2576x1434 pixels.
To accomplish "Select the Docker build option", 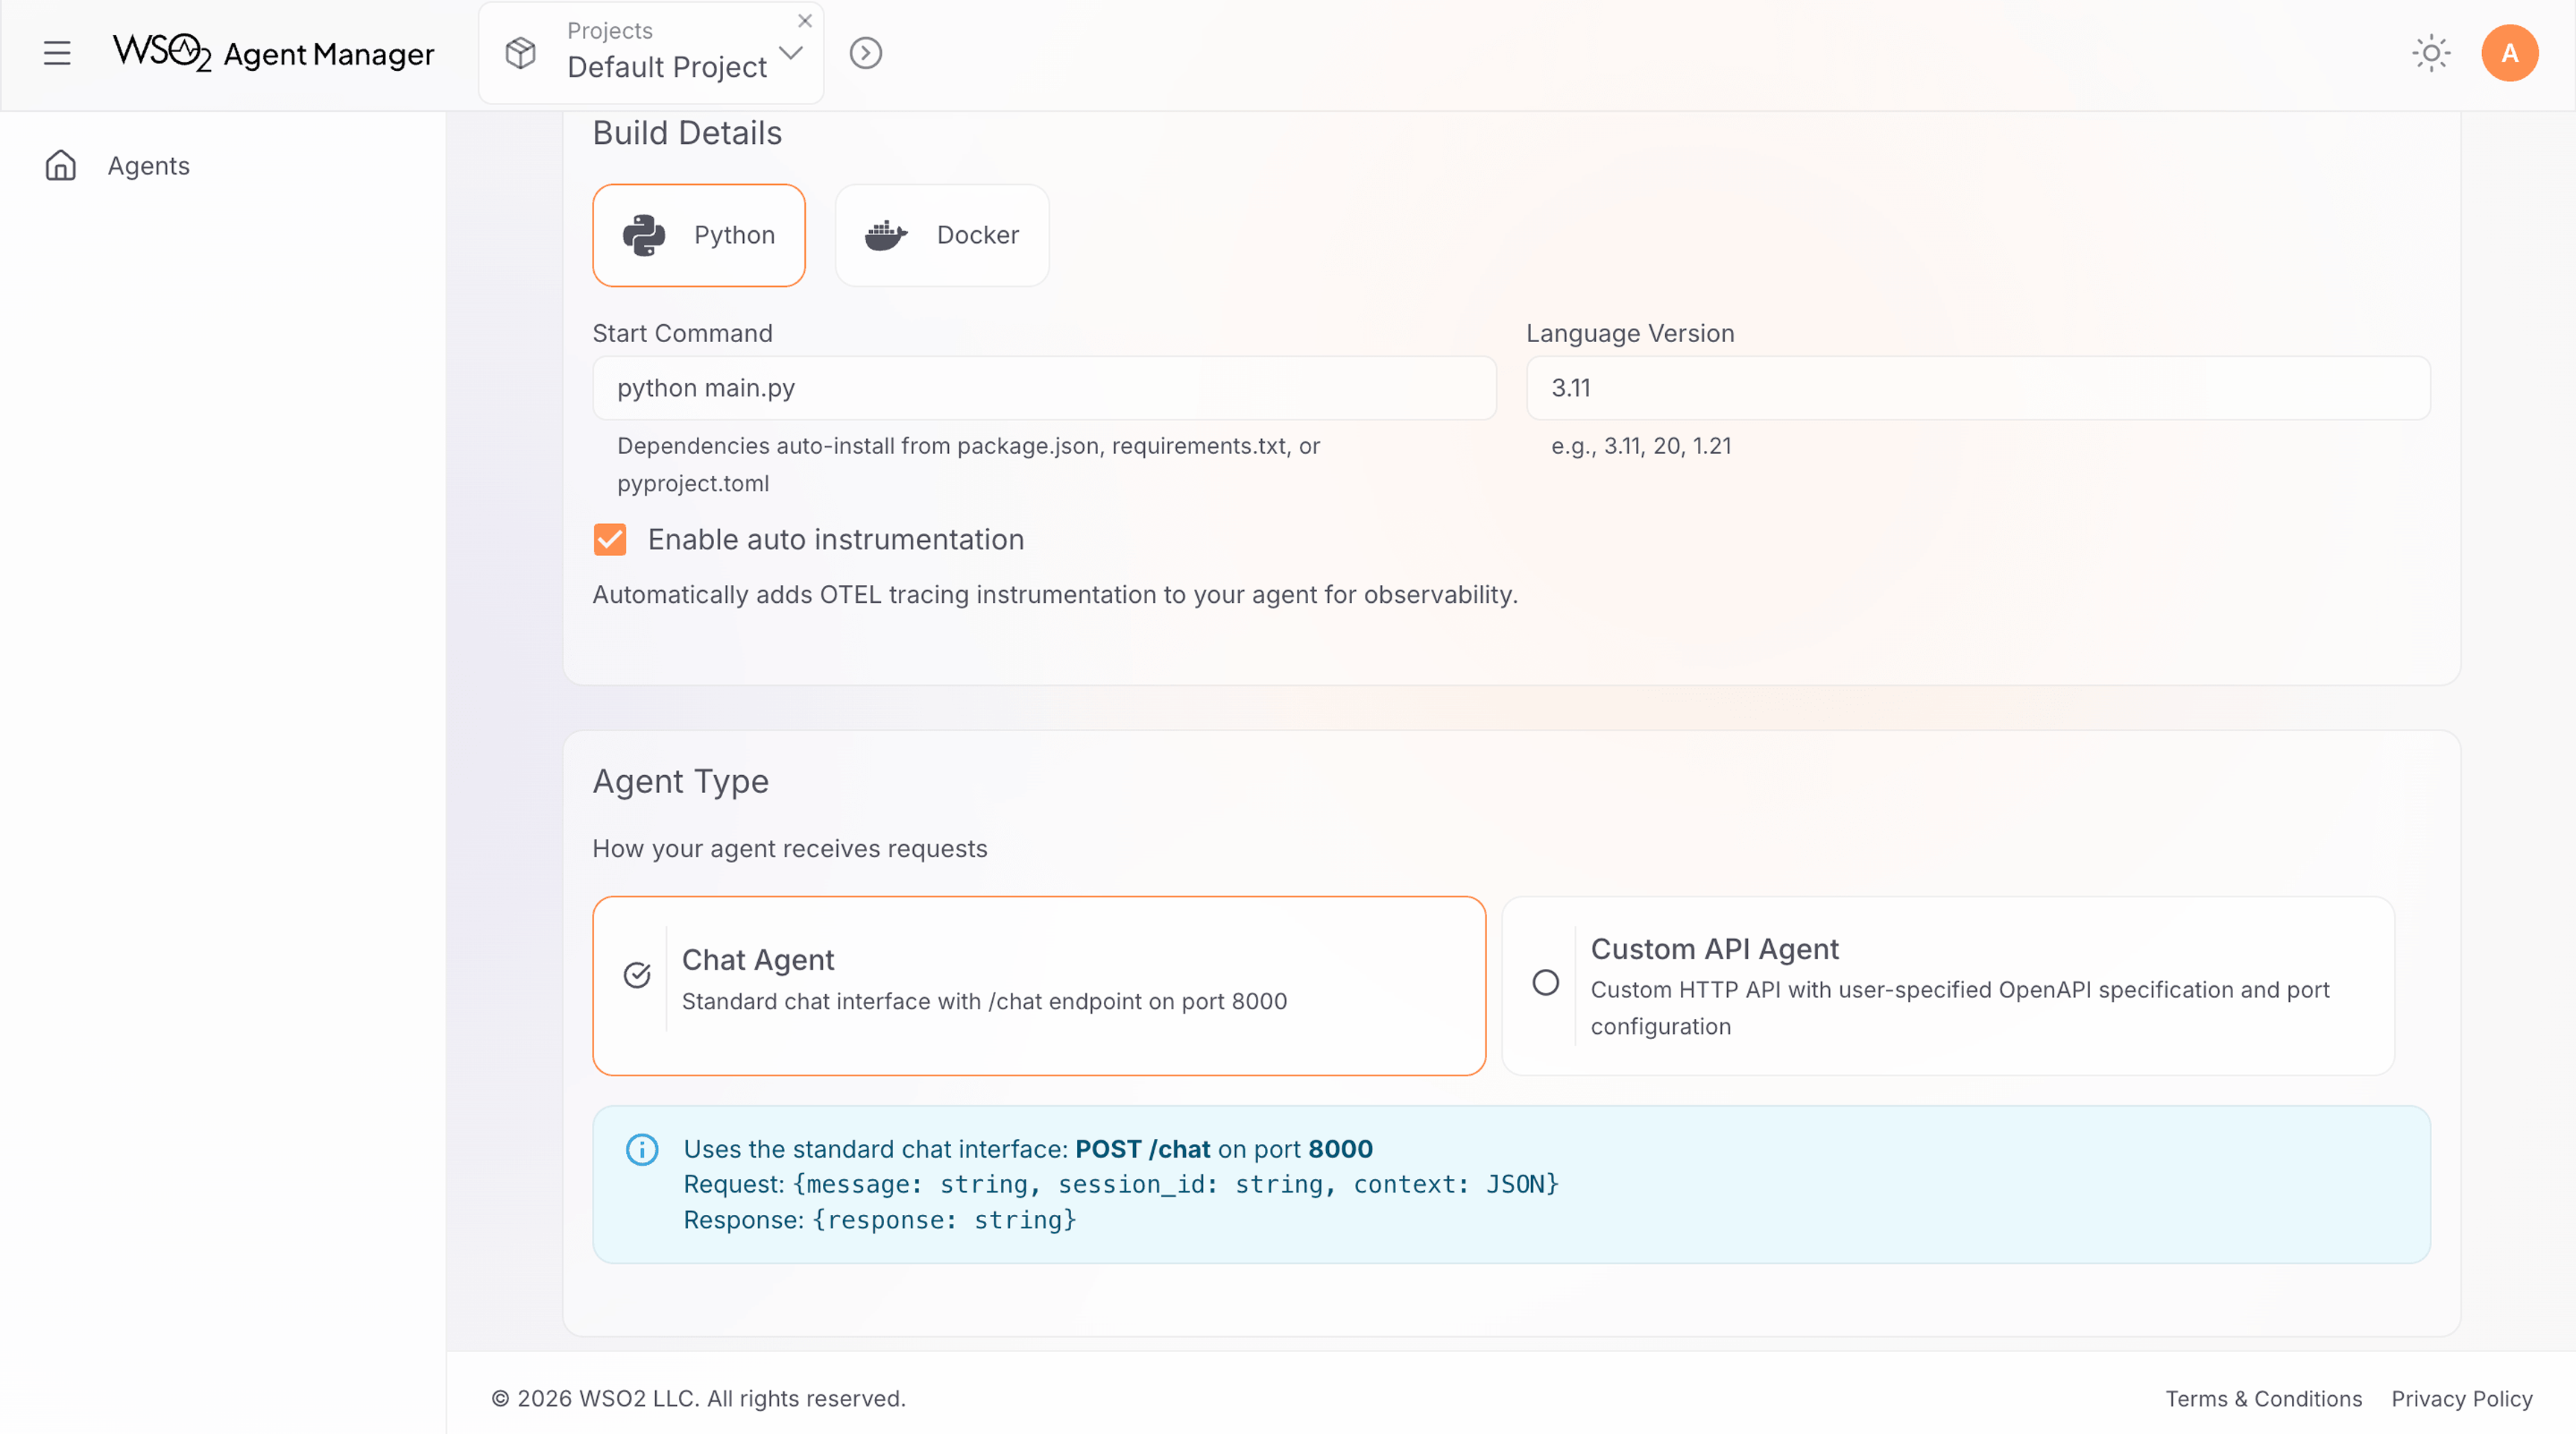I will point(940,235).
